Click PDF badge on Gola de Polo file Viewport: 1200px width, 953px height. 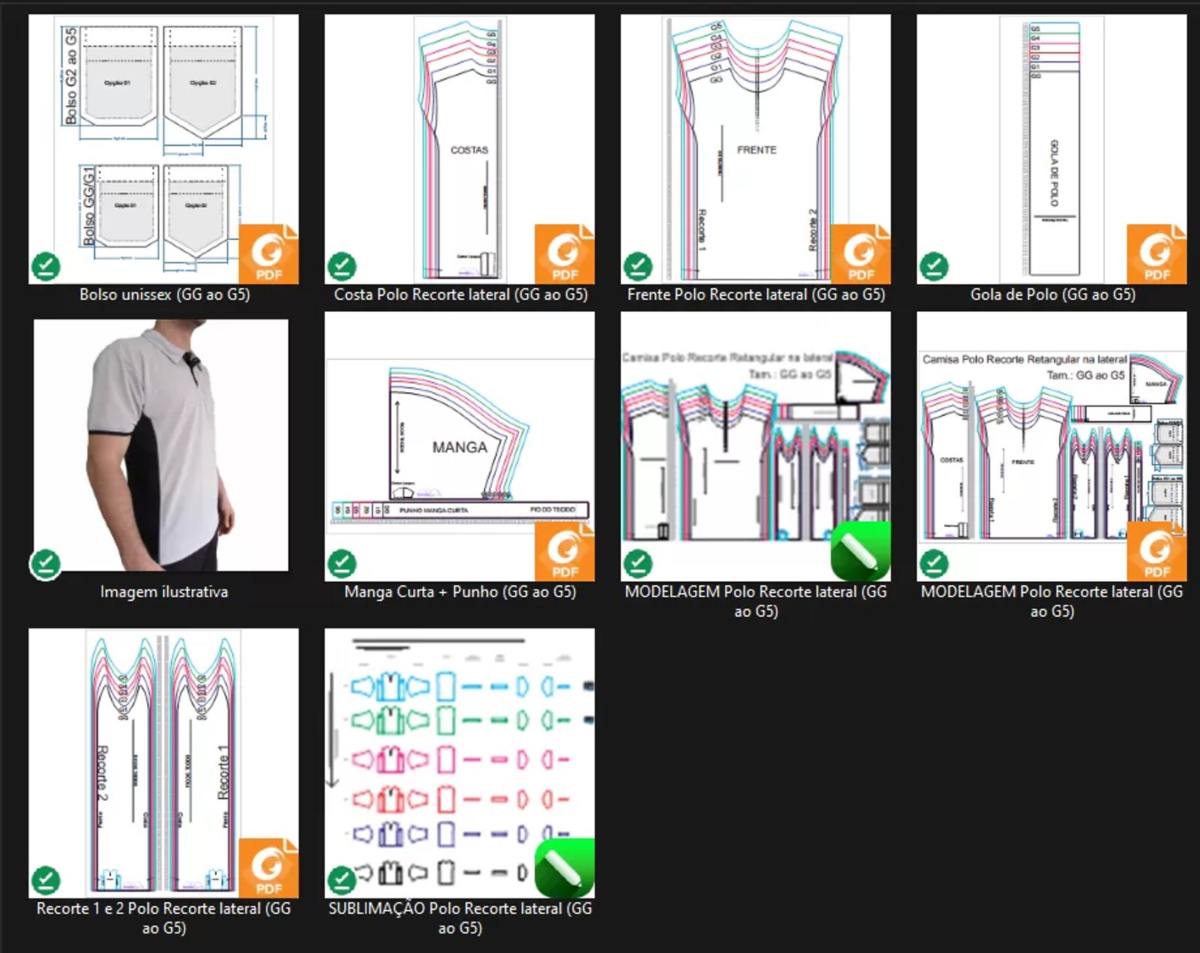click(x=1156, y=254)
